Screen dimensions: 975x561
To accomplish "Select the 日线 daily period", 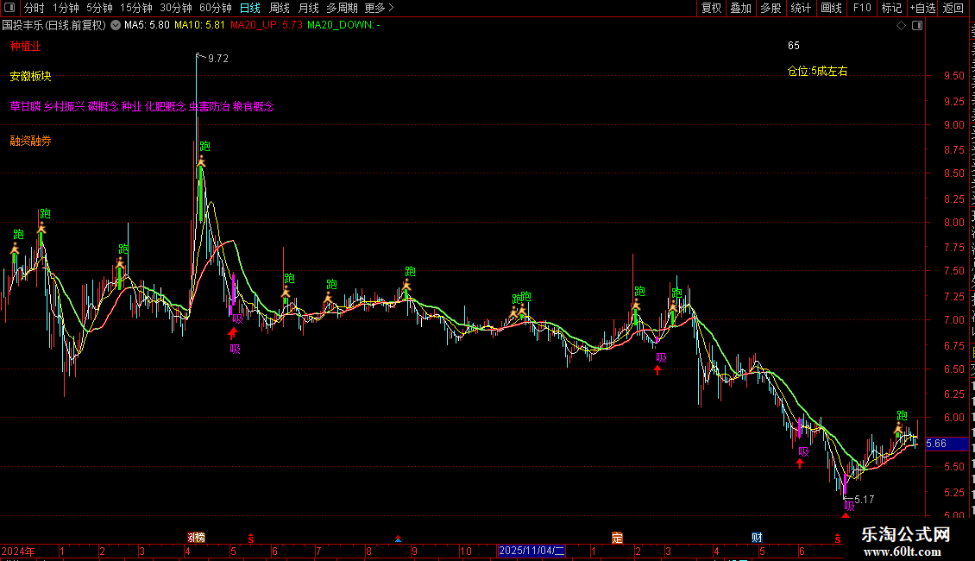I will click(250, 8).
